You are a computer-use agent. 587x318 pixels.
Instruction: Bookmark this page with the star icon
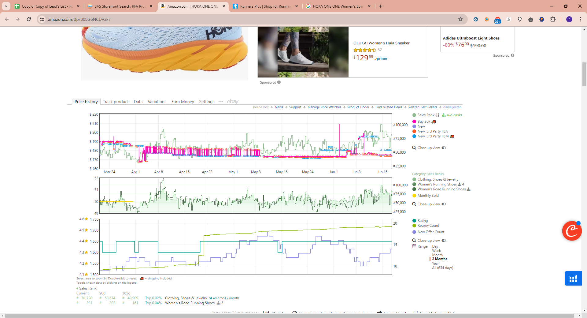click(x=460, y=19)
